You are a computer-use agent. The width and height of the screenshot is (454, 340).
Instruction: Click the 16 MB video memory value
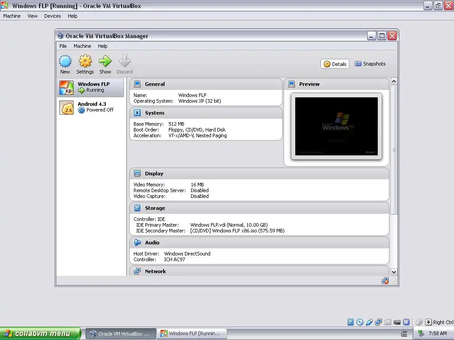[197, 185]
